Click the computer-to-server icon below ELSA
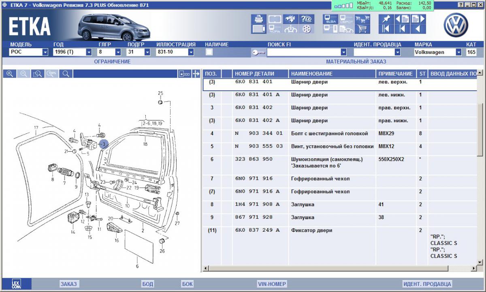 click(x=330, y=29)
